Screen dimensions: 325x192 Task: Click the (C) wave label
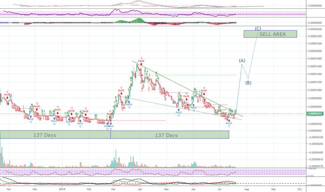[258, 28]
